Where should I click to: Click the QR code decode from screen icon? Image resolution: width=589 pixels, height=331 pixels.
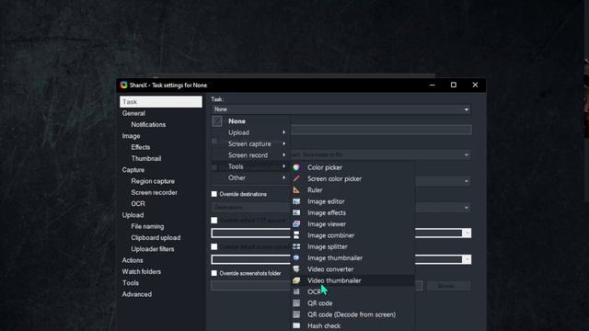tap(296, 314)
